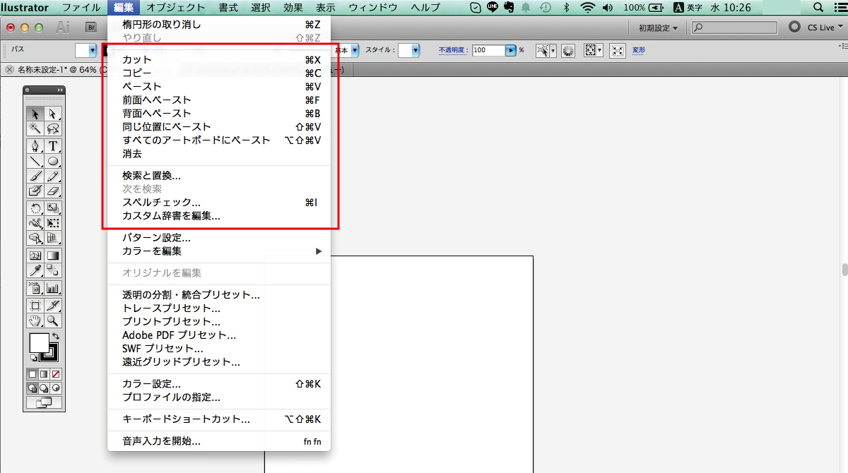Choose キーボードショートカット... menu item

tap(219, 419)
